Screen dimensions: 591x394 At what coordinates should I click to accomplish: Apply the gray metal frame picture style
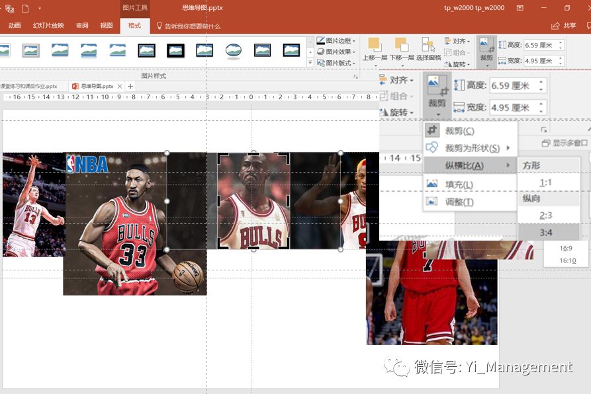tap(30, 50)
